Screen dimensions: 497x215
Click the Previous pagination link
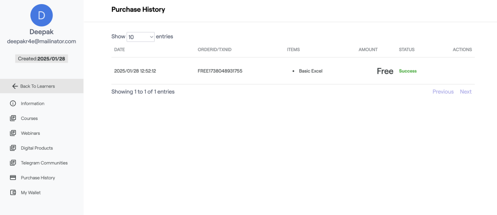tap(443, 92)
